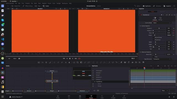Toggle the Keyframes panel button
Viewport: 177px width, 99px height.
[147, 6]
